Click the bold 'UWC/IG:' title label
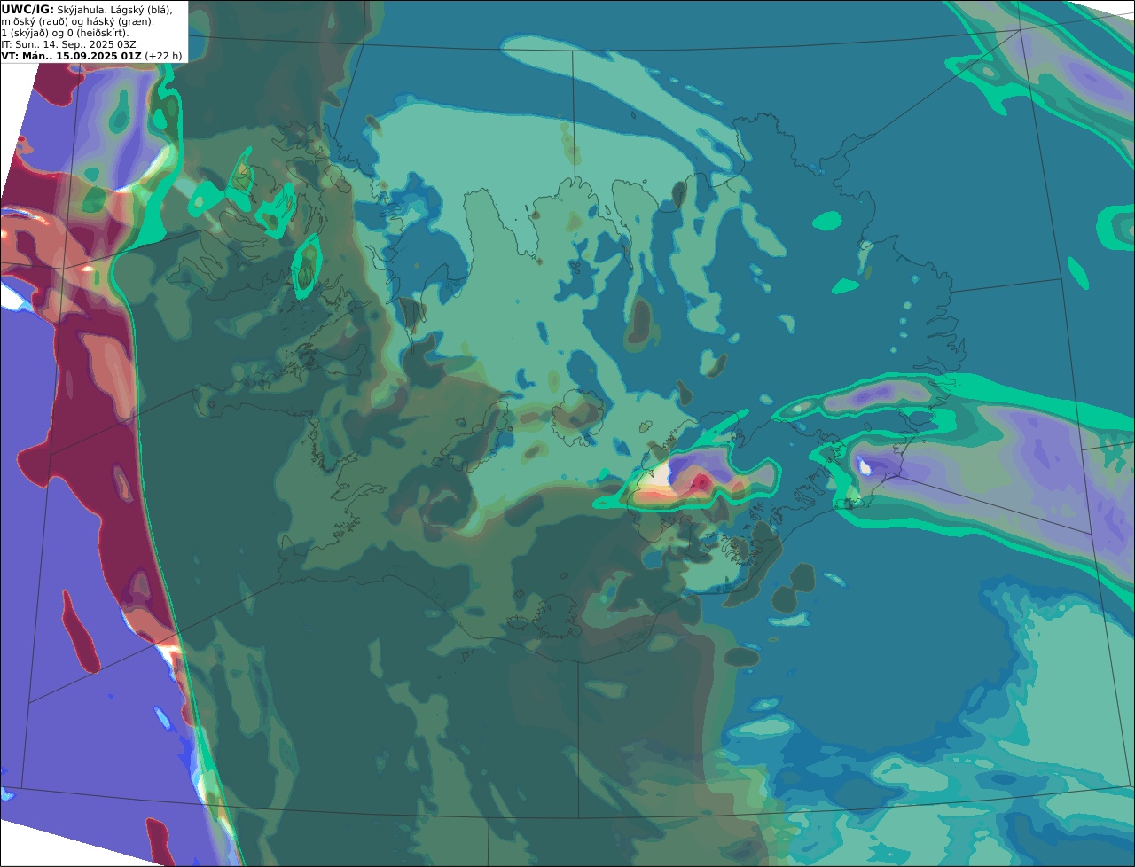The height and width of the screenshot is (867, 1135). 27,9
